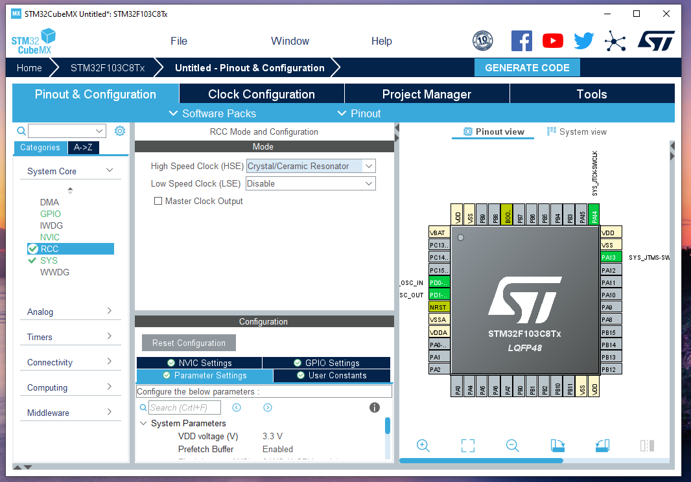Expand the Timers category
This screenshot has height=482, width=691.
pos(110,336)
